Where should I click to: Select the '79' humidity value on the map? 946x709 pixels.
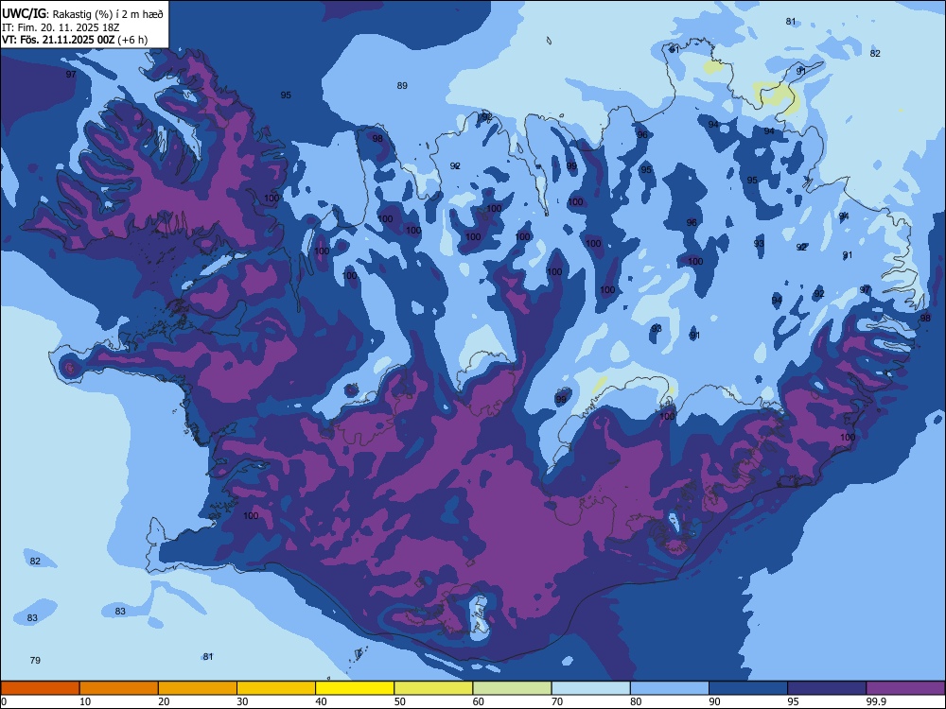point(35,660)
